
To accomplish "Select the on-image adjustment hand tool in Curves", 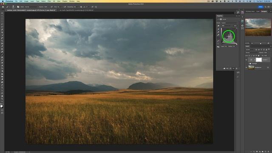I will (x=218, y=25).
